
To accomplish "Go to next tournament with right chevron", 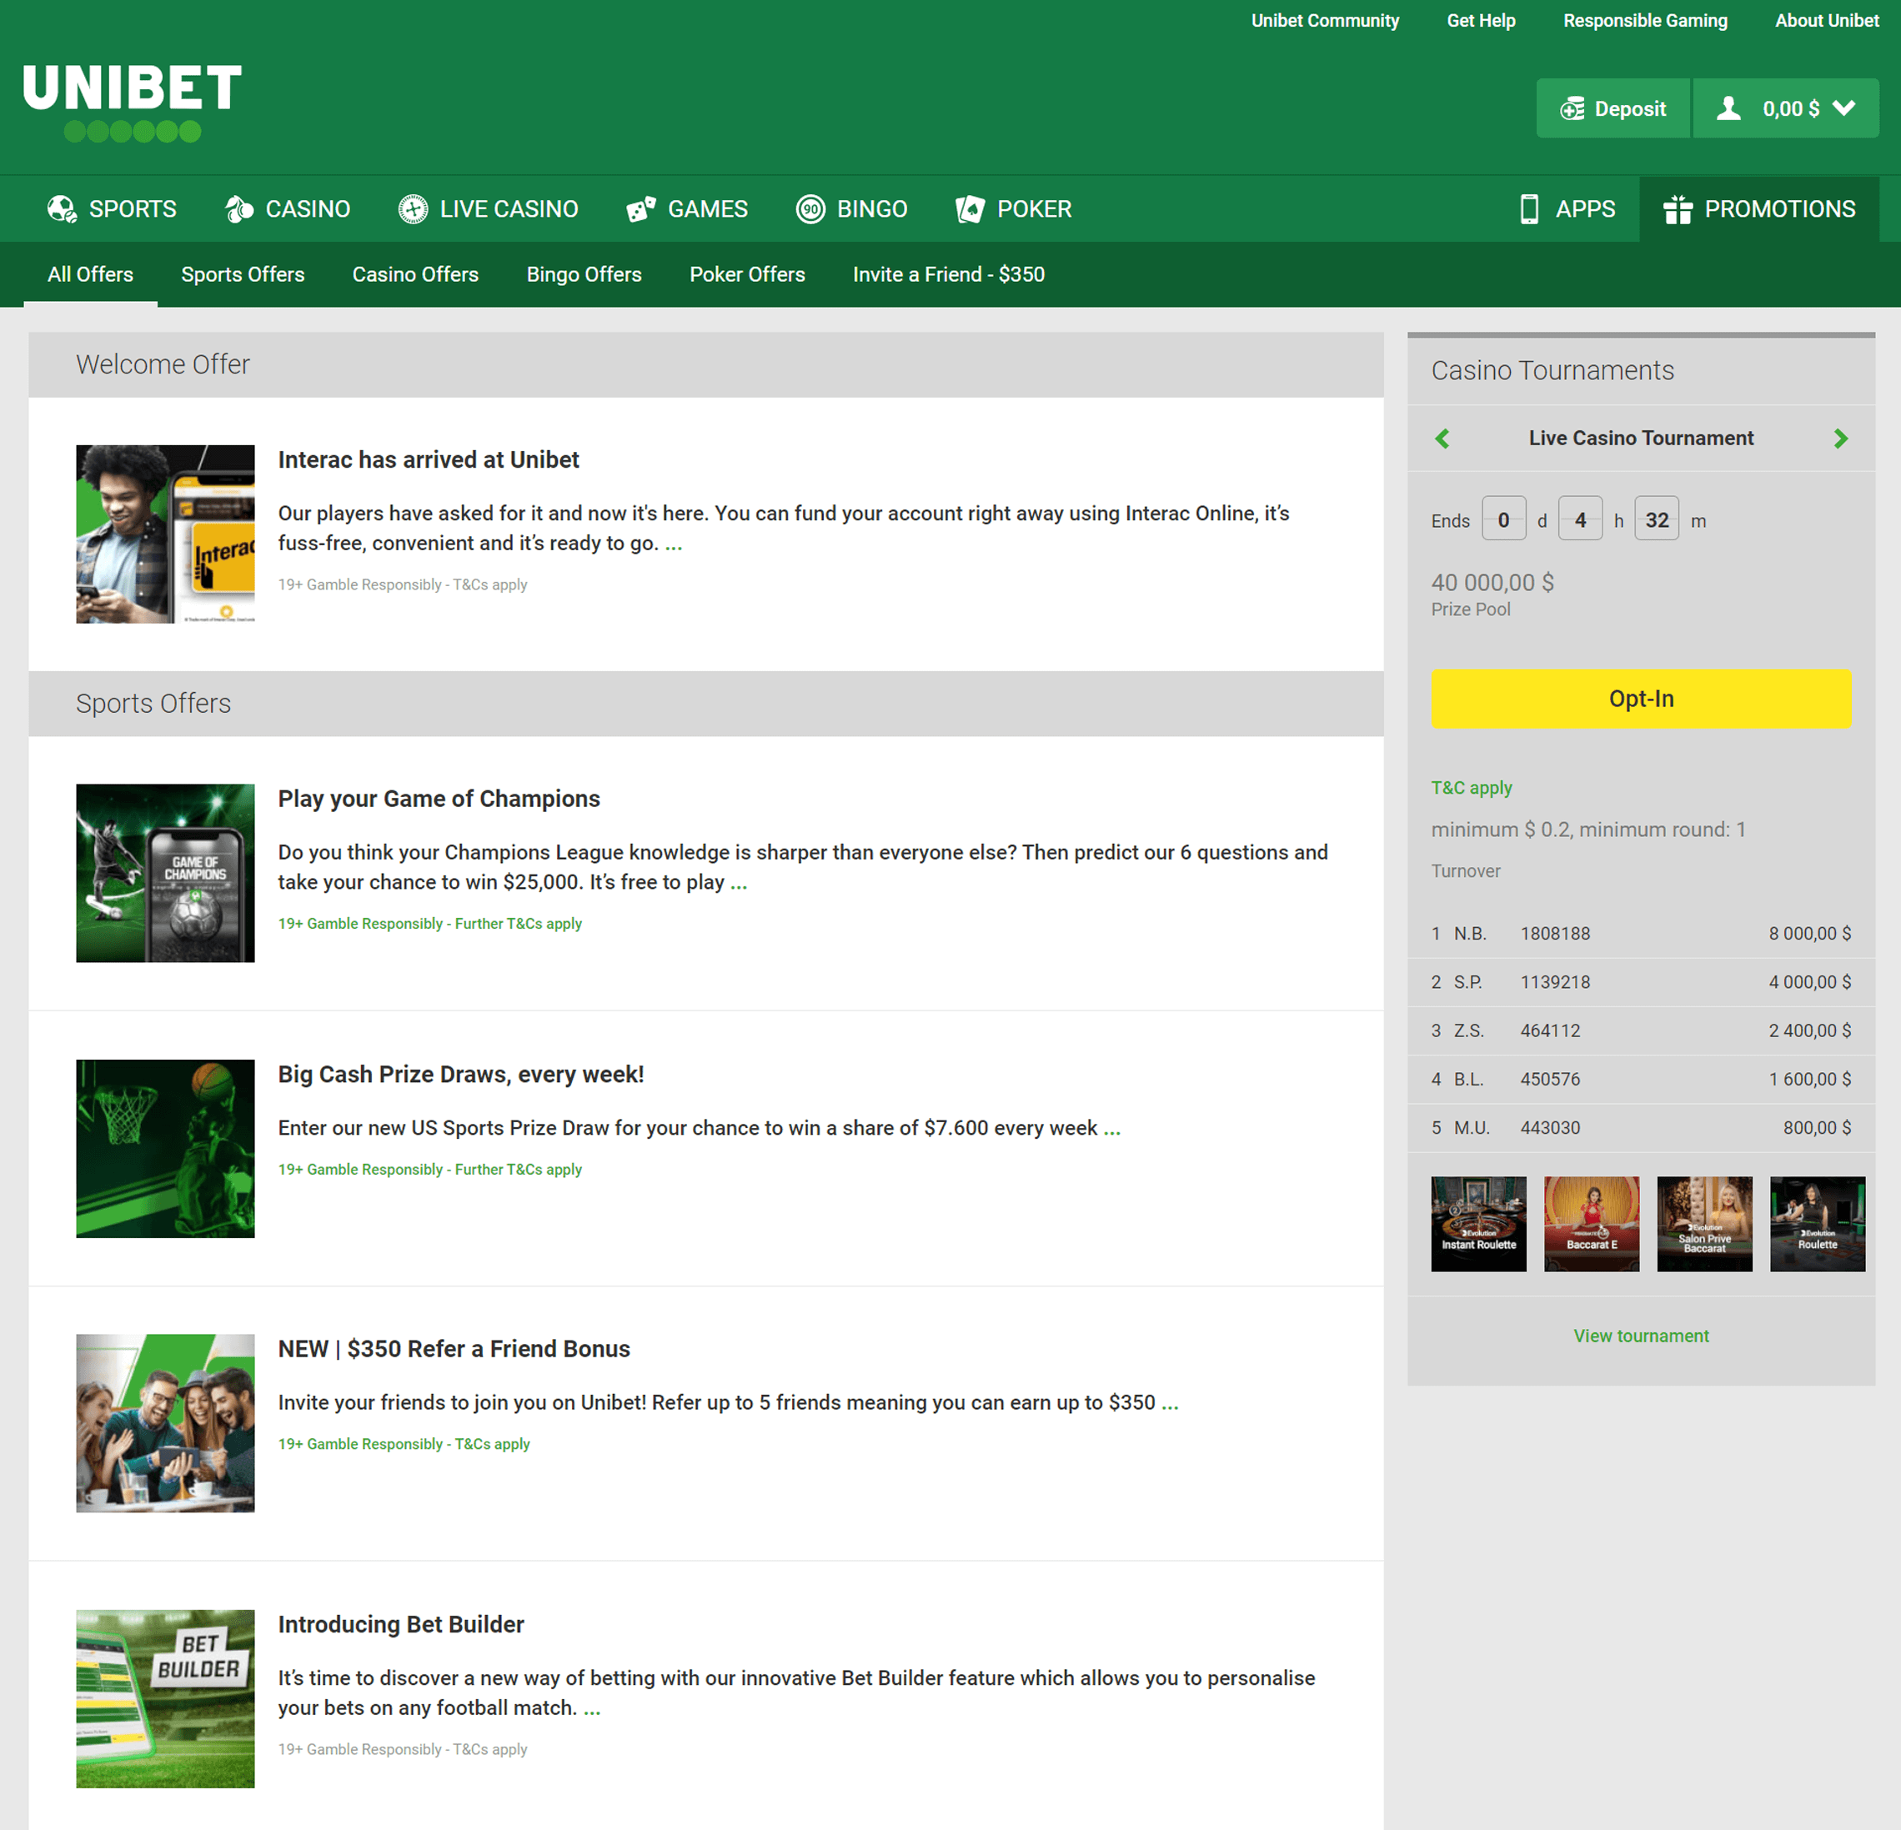I will 1840,439.
